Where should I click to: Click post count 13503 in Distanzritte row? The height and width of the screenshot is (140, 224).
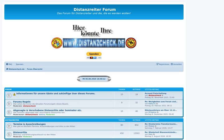(137, 133)
